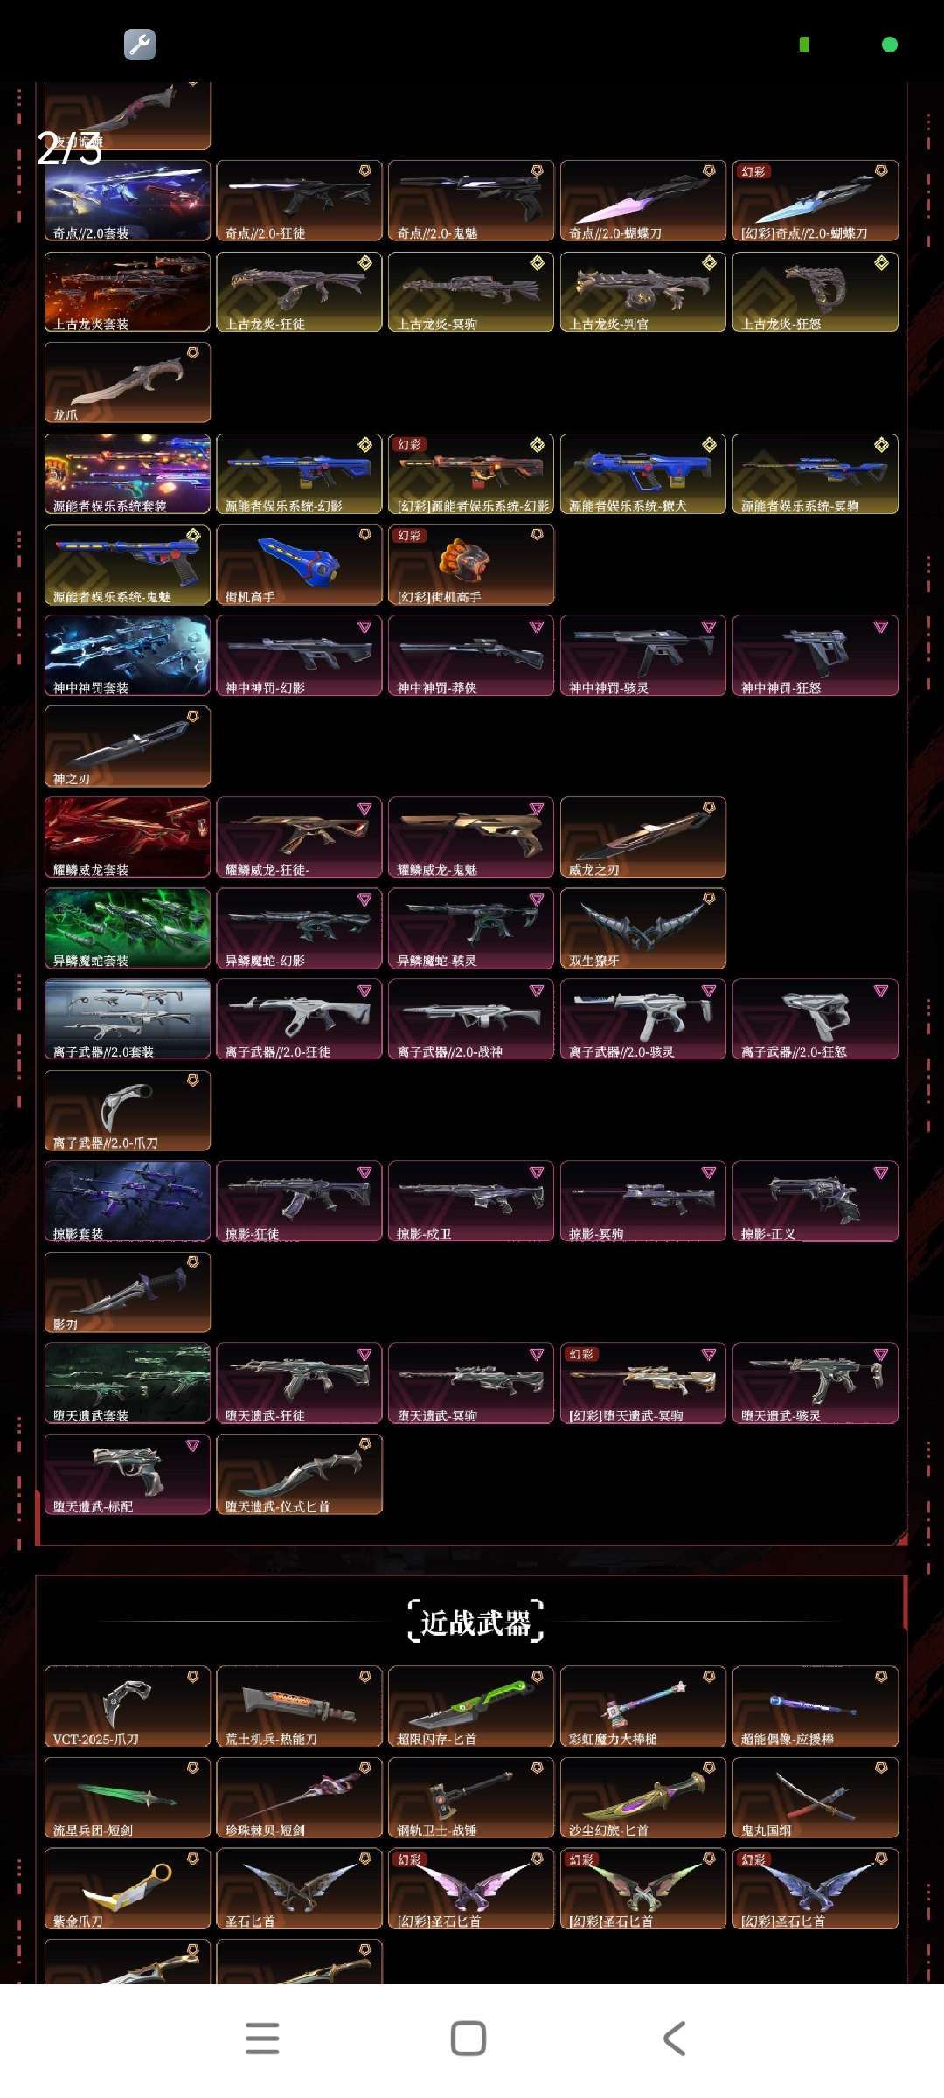This screenshot has width=944, height=2098.
Task: Open the 上古龙炎-狂徒 skin card
Action: tap(299, 292)
